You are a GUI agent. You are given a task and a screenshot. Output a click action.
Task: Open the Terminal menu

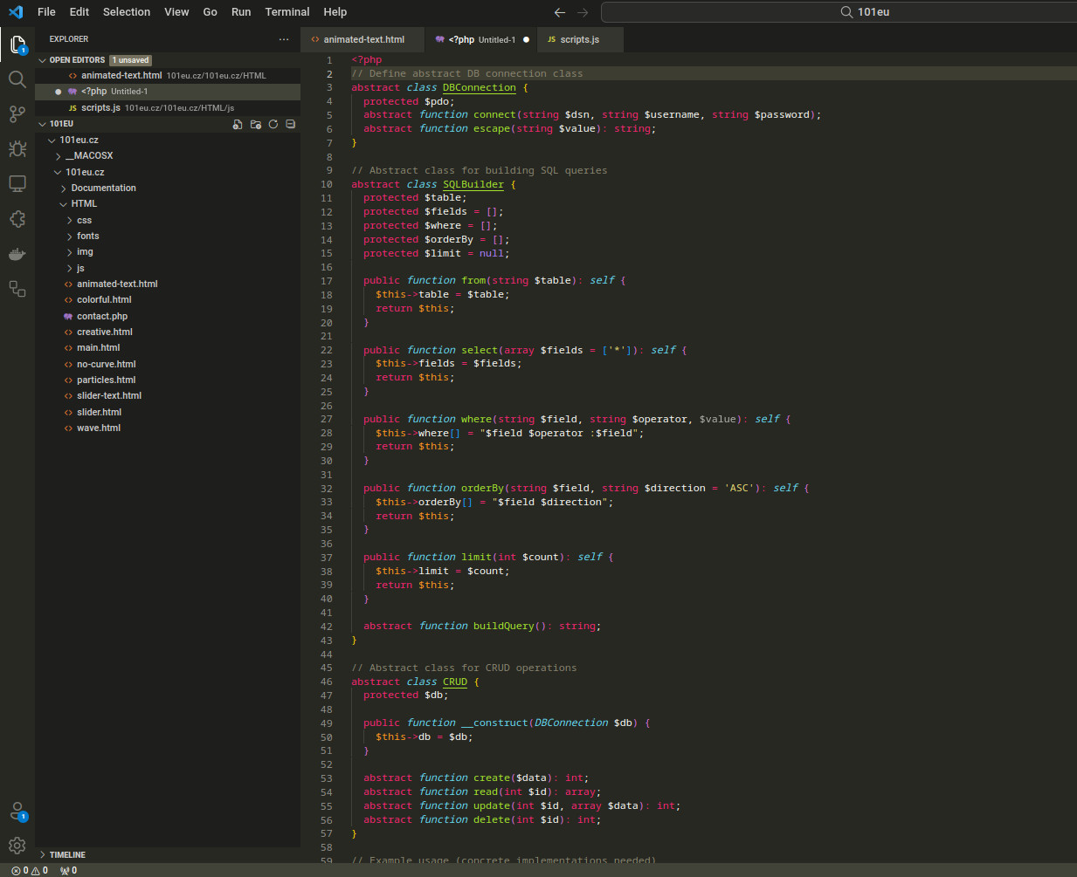(287, 12)
